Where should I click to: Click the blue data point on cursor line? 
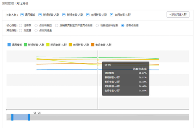[98, 69]
